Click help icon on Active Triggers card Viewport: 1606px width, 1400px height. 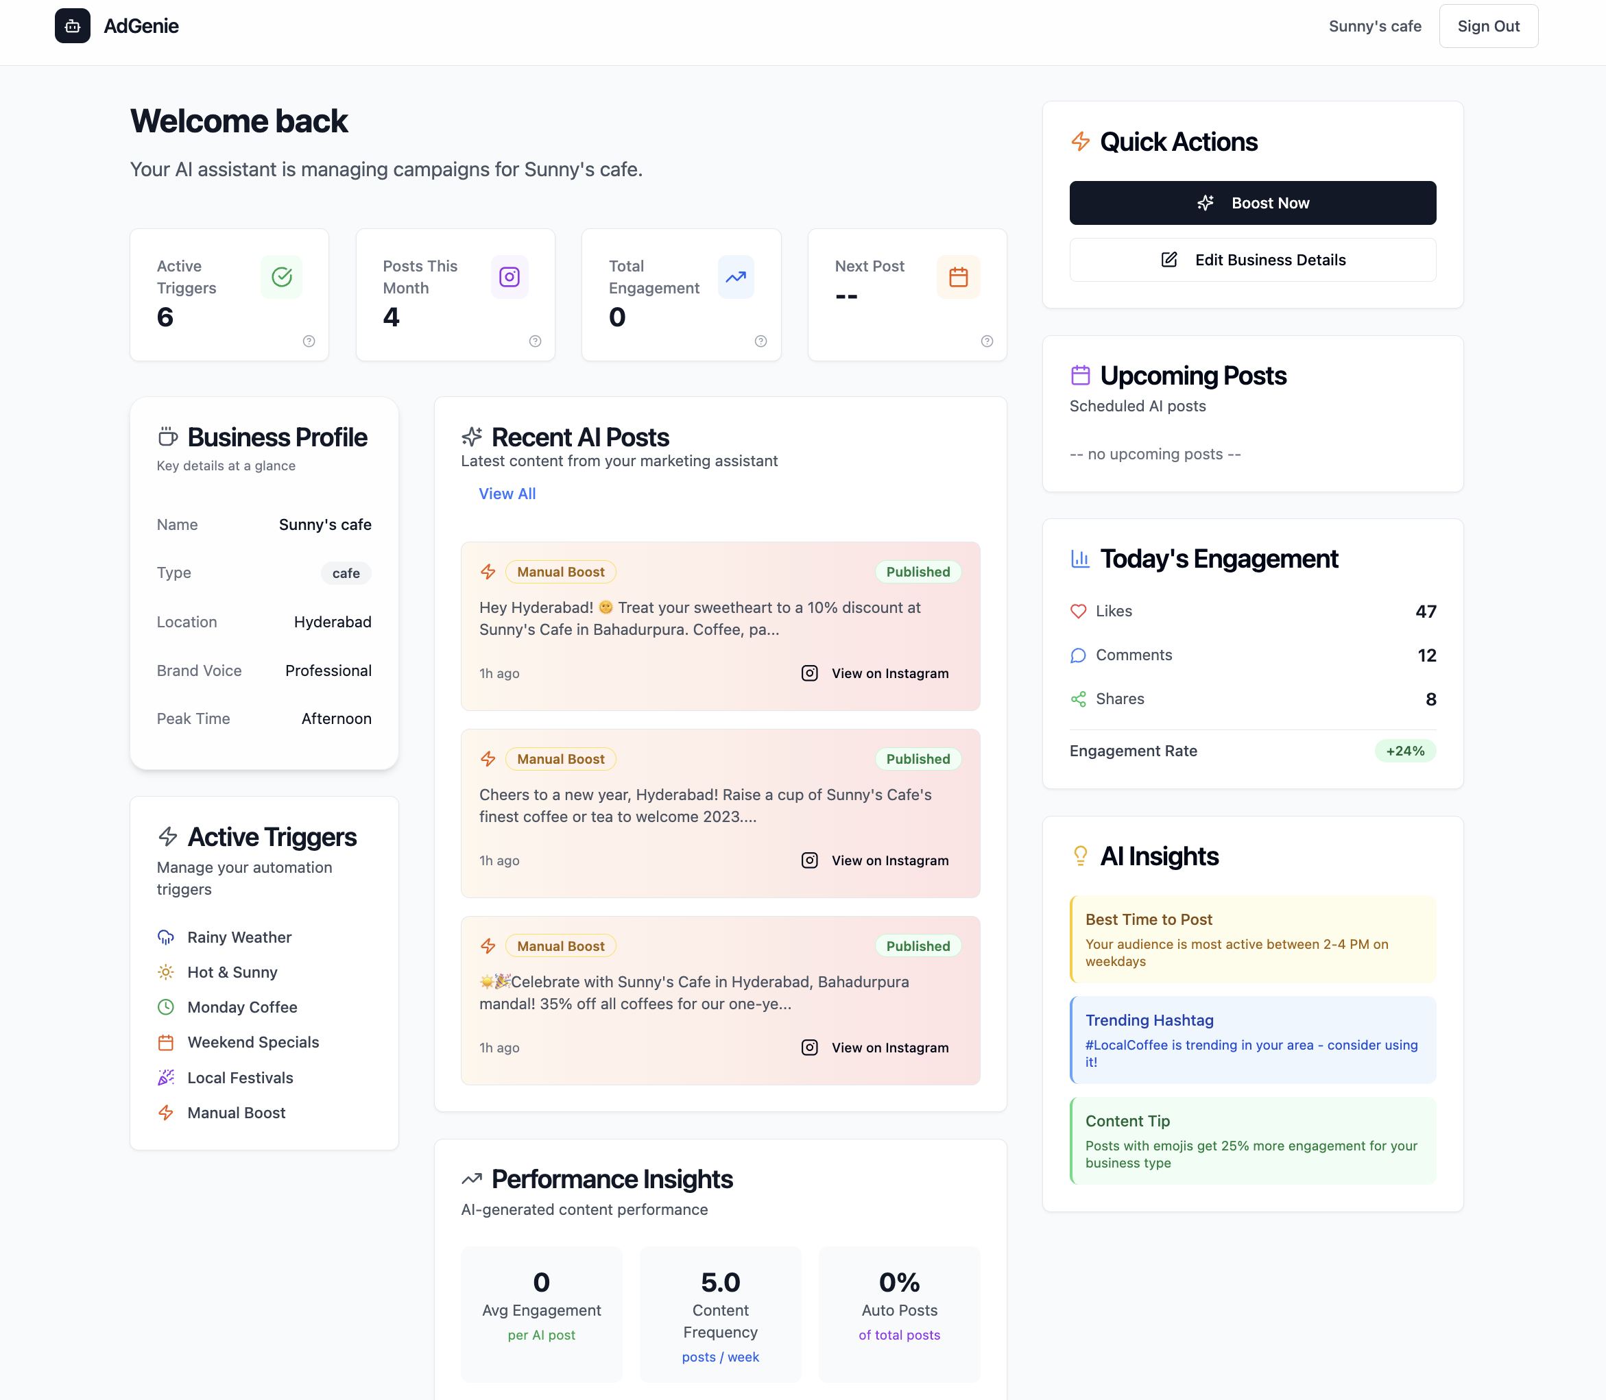tap(309, 341)
